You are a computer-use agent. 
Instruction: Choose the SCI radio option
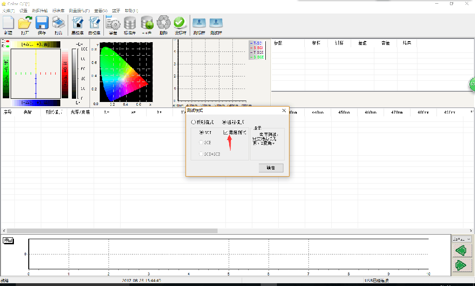tap(201, 133)
